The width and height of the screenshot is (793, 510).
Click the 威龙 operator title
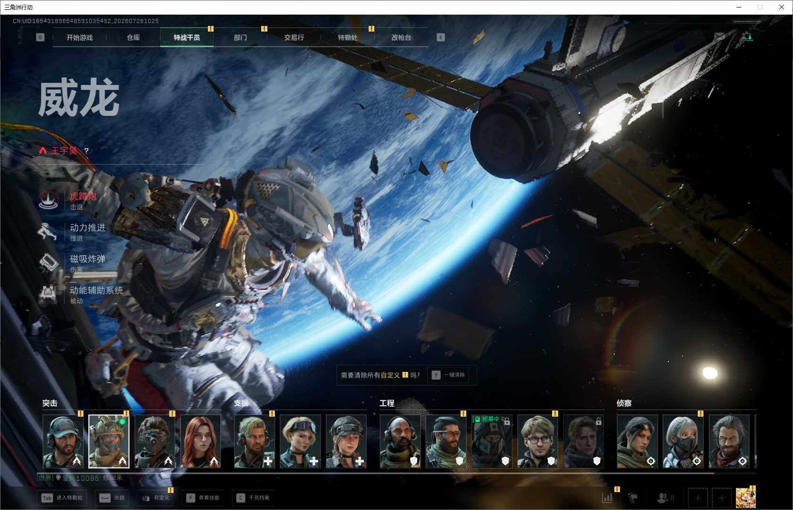click(x=79, y=98)
